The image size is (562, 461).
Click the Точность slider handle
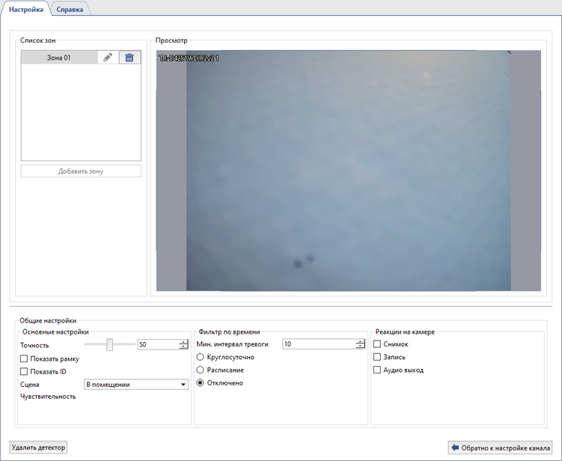(x=110, y=344)
